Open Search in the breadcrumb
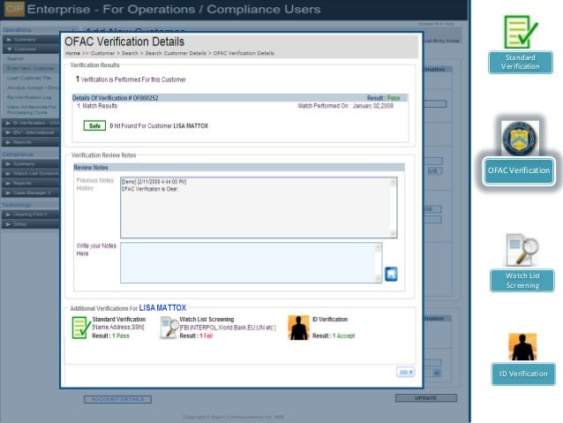Screen dimensions: 563x423 130,53
